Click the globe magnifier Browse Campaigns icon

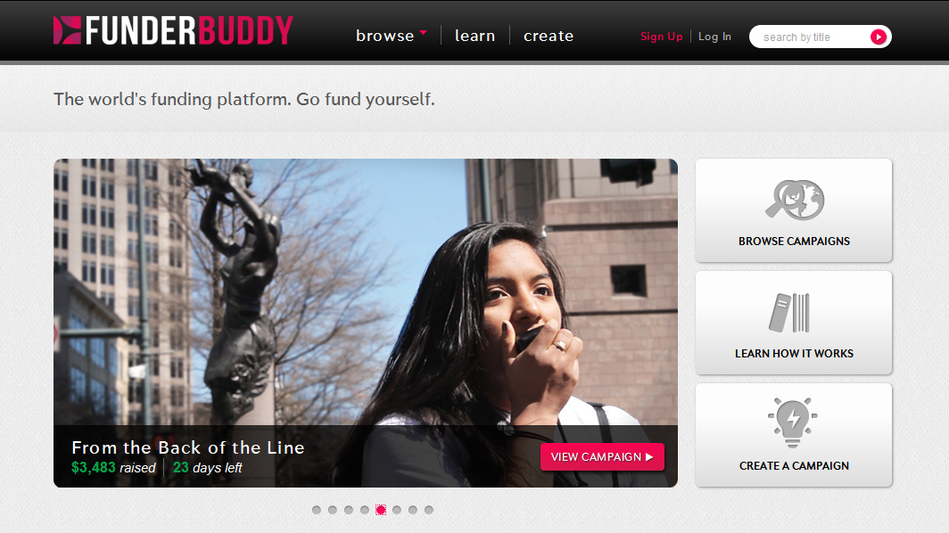[x=795, y=200]
